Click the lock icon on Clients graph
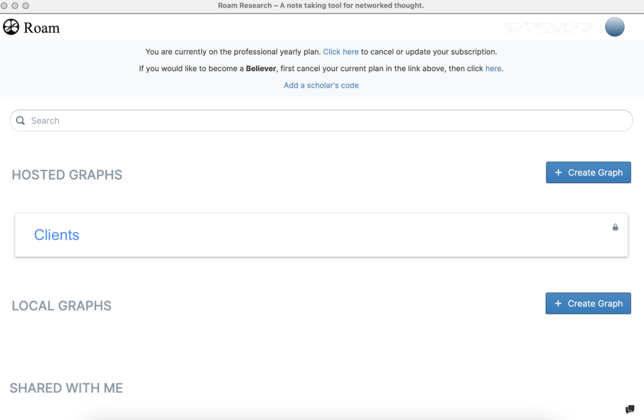This screenshot has height=420, width=644. click(615, 227)
